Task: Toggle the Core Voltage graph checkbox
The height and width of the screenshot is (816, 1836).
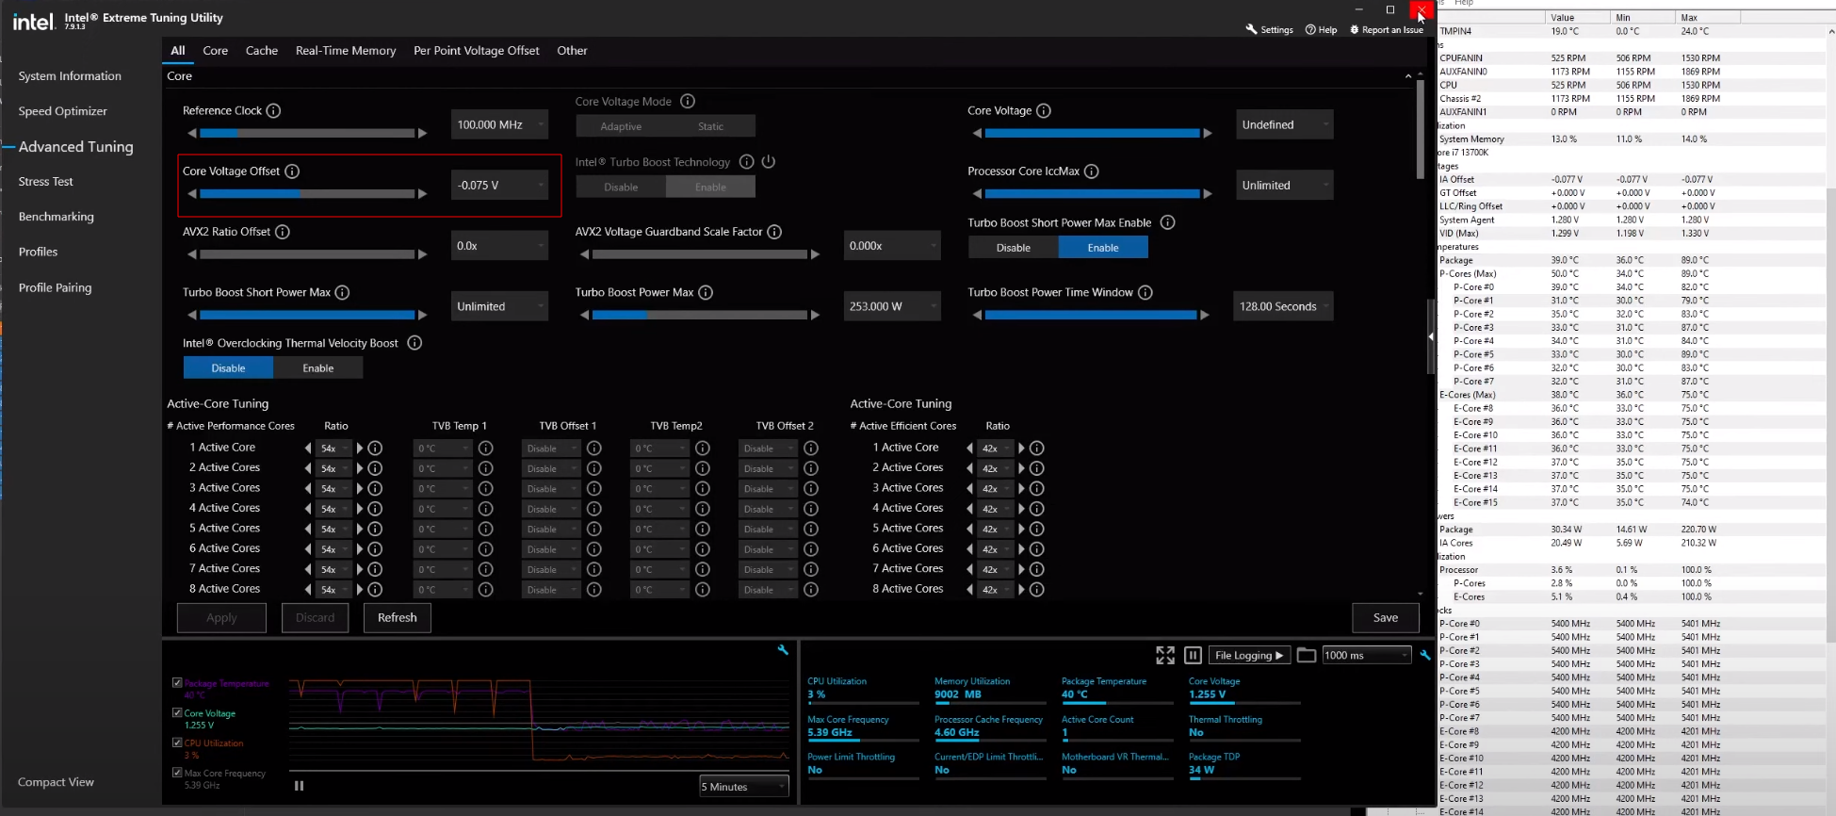Action: 177,712
